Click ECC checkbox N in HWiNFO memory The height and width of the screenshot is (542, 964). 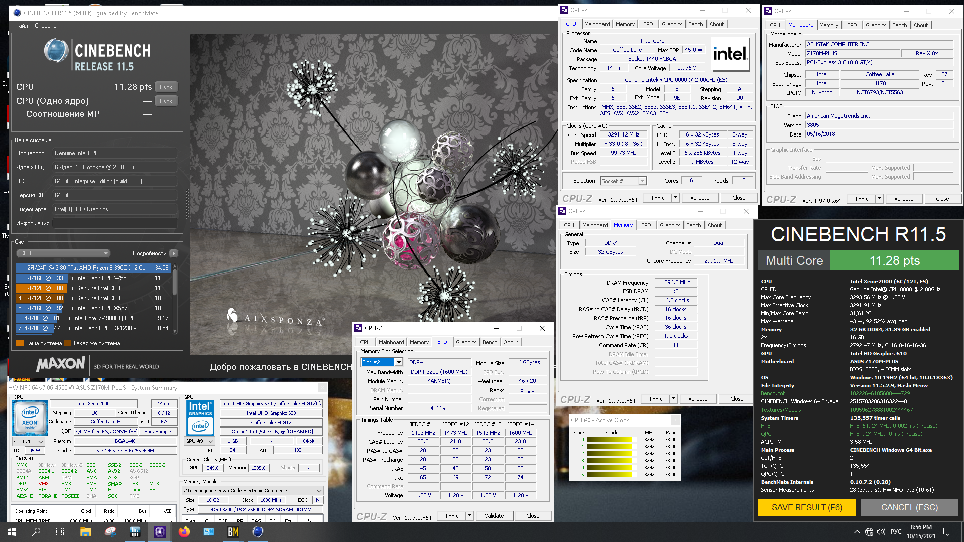pos(317,500)
